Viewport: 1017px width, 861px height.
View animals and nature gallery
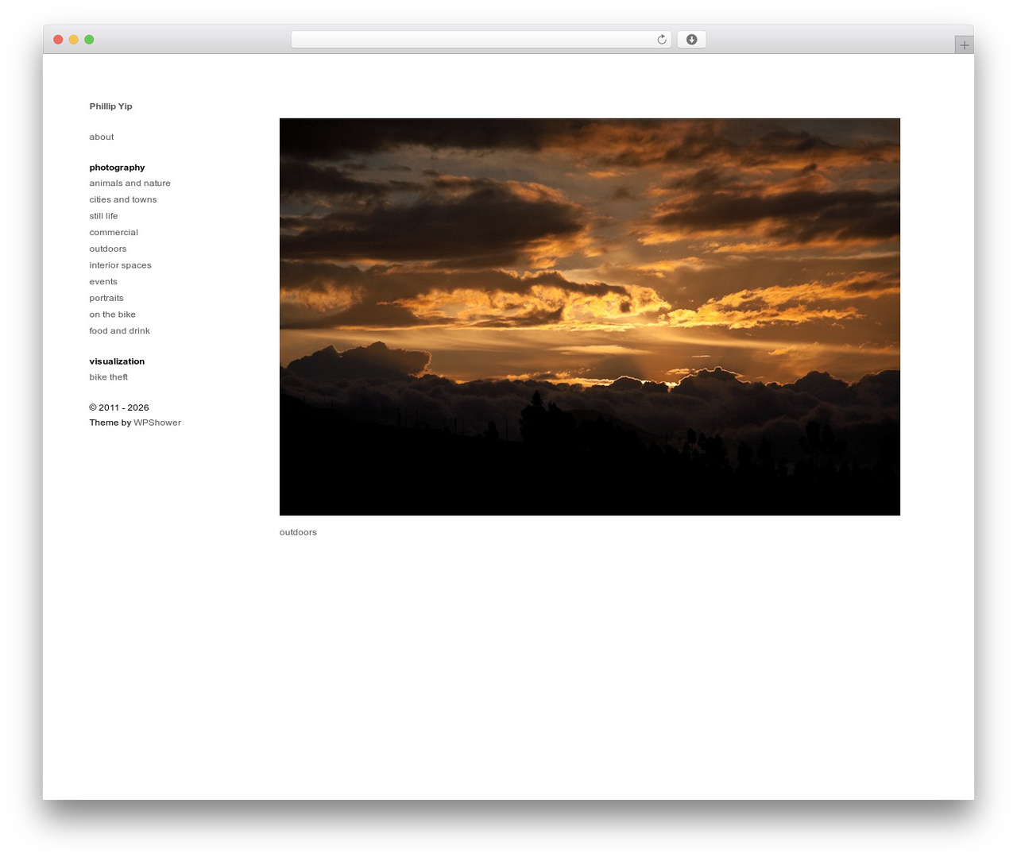click(x=130, y=183)
